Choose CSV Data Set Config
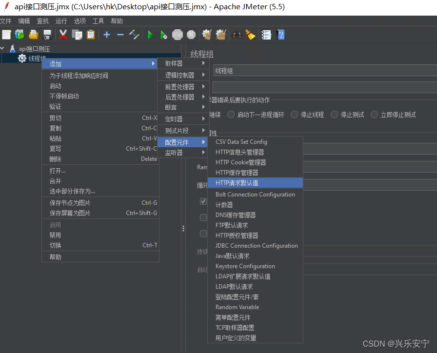This screenshot has width=437, height=353. [255, 142]
